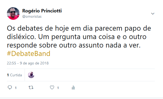
Task: Like the tweet with the heart icon
Action: (52, 87)
